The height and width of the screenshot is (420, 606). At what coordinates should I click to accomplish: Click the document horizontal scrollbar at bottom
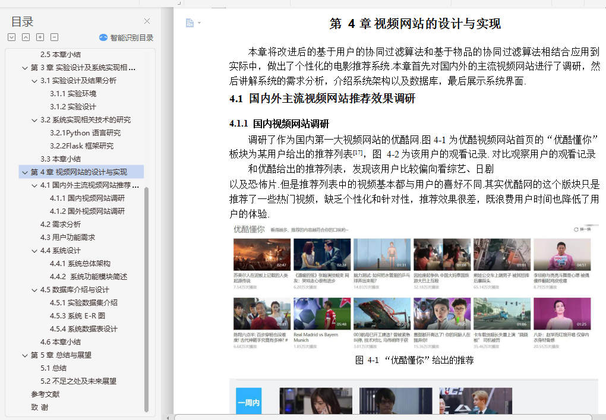(x=383, y=417)
